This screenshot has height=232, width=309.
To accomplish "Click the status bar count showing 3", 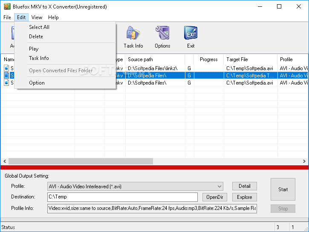I will 277,227.
